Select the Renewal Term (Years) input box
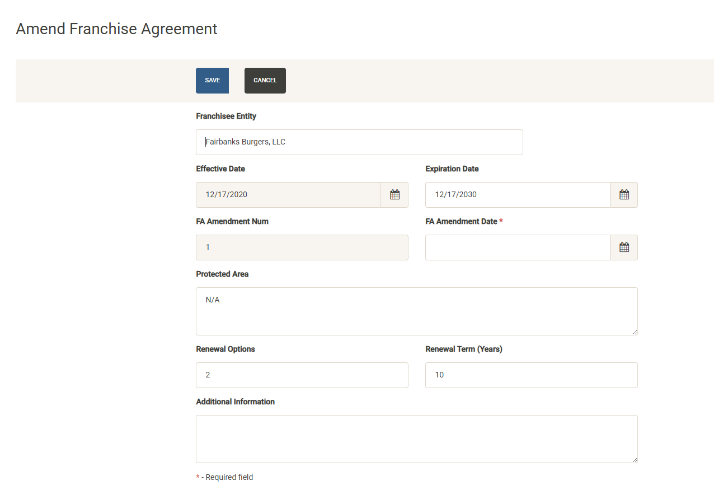714x490 pixels. click(532, 375)
